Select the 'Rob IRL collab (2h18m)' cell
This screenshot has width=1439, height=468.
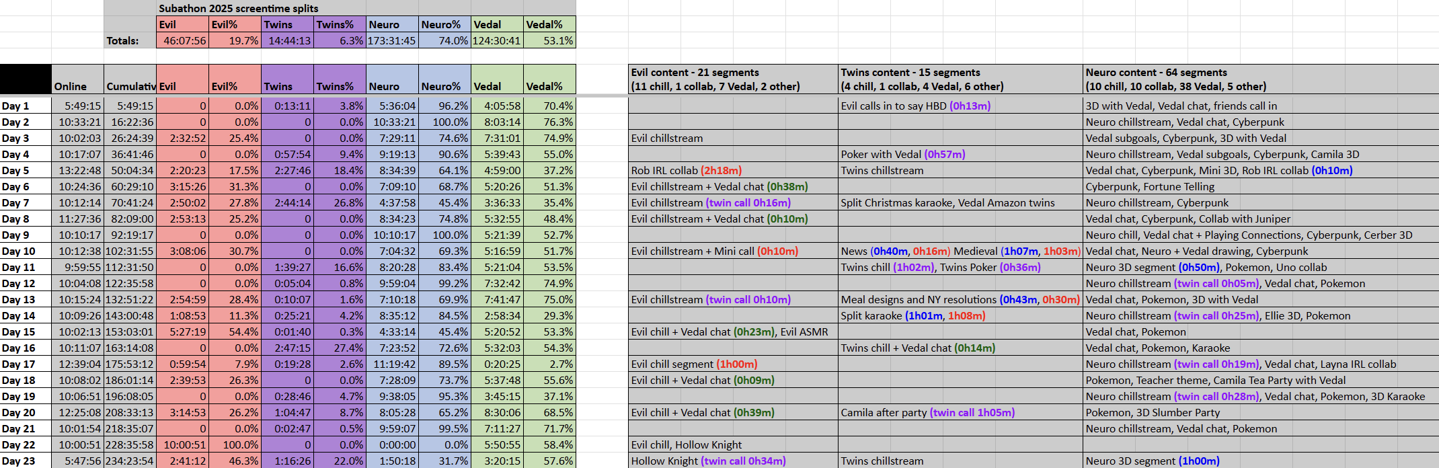coord(733,170)
